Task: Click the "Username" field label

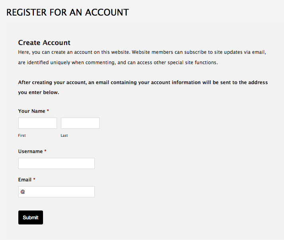Action: [30, 151]
